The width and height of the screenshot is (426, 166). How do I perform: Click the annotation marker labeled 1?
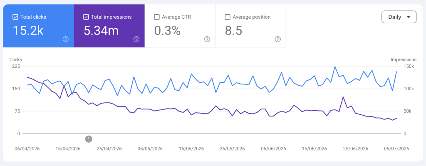(89, 139)
